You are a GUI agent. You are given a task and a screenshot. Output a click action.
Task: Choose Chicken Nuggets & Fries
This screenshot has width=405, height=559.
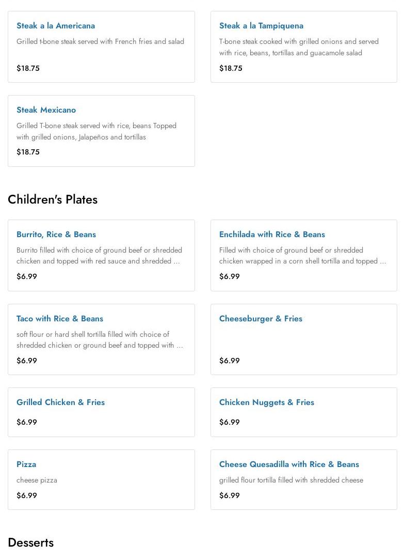pyautogui.click(x=266, y=402)
